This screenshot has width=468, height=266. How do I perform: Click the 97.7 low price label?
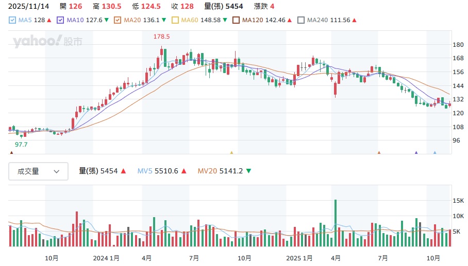click(x=21, y=145)
